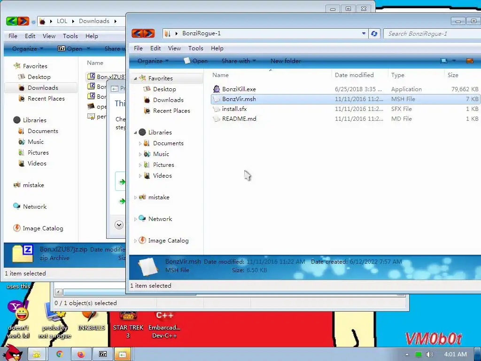Open Documents library in BonziRogue-1 sidebar

[x=168, y=143]
